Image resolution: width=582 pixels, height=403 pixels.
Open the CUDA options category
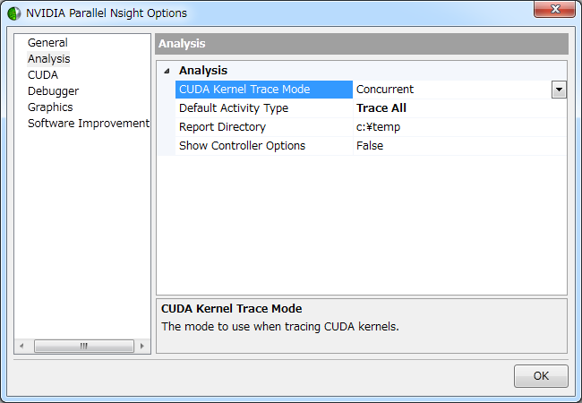(43, 74)
